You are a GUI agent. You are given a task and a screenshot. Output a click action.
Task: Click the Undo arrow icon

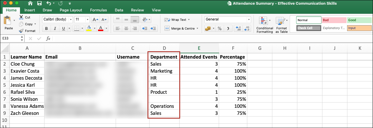(49, 4)
